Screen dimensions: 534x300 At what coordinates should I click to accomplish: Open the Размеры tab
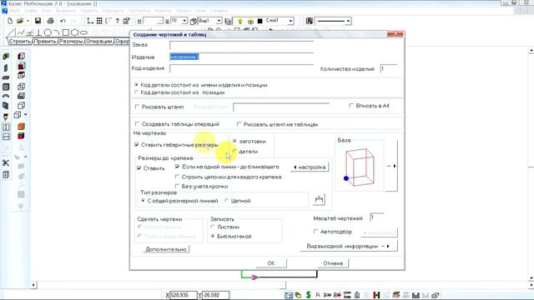coord(71,41)
